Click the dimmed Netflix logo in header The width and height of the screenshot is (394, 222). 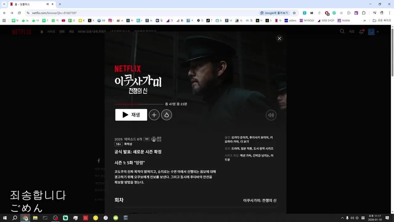click(22, 32)
